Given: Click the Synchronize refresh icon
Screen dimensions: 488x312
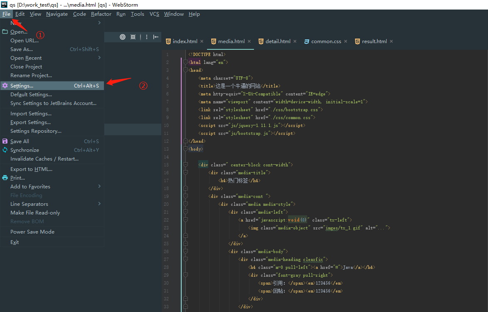Looking at the screenshot, I should 5,150.
